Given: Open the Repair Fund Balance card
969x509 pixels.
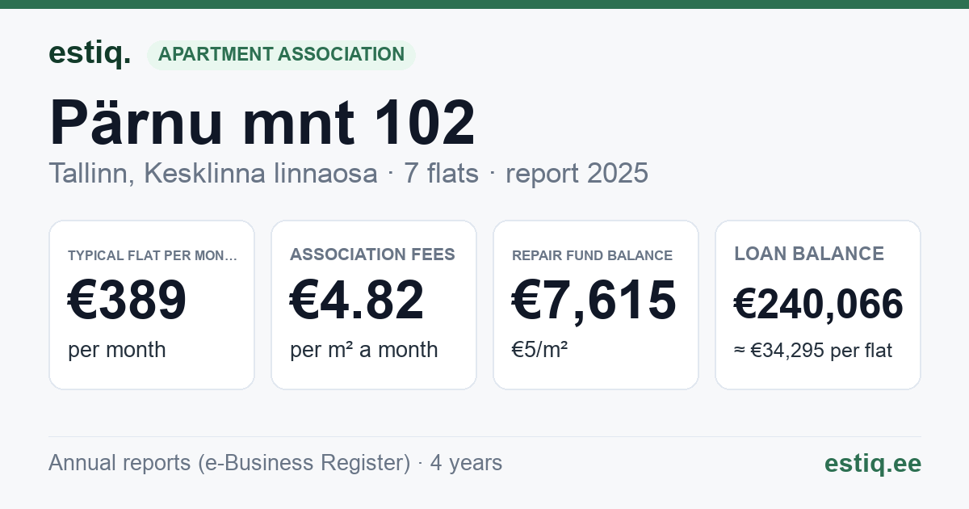Looking at the screenshot, I should [x=596, y=305].
